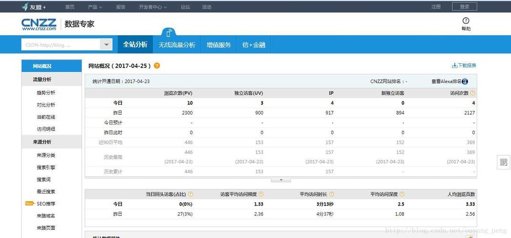Open 最近搜索 in the sidebar
The image size is (511, 238).
tap(46, 191)
